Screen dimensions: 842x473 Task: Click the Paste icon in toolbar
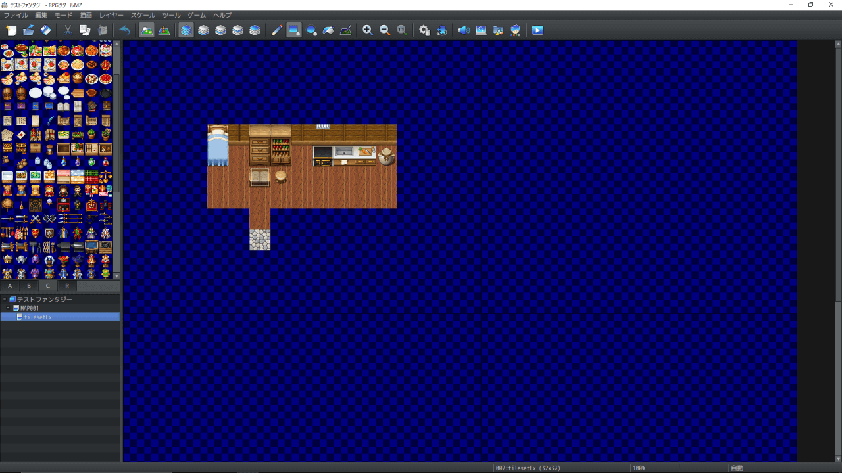102,30
